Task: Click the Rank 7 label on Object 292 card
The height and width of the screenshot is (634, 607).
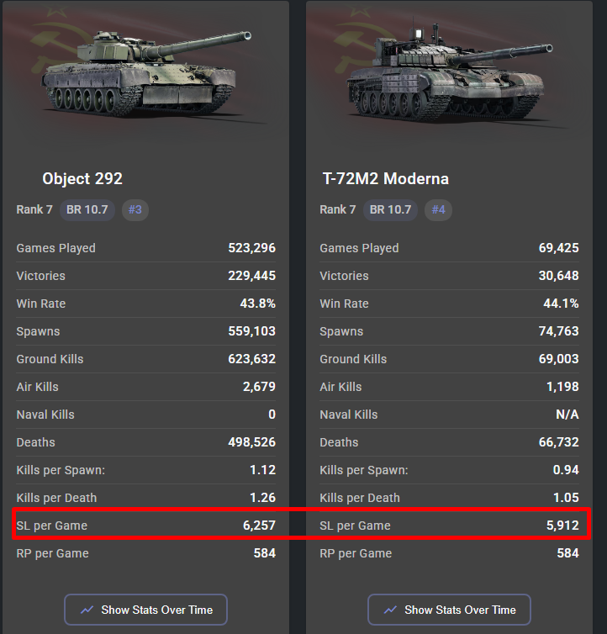Action: point(34,209)
